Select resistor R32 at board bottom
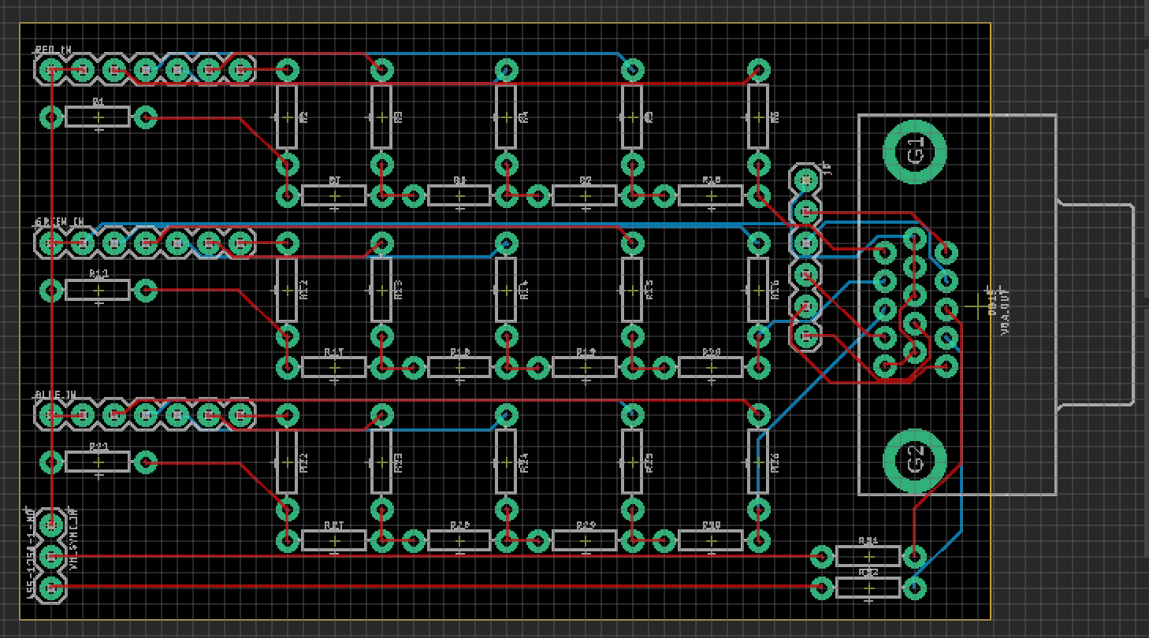Screen dimensions: 1149x638 coord(868,588)
